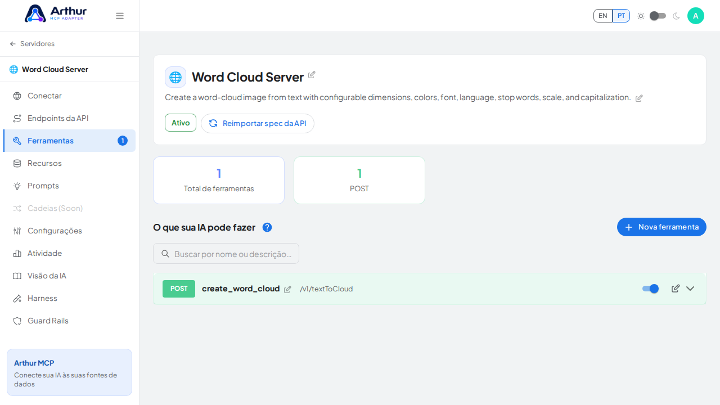Viewport: 720px width, 405px height.
Task: Click the POST method badge
Action: point(179,289)
